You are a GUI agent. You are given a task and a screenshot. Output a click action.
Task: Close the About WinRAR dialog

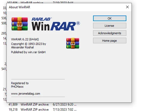127,7
